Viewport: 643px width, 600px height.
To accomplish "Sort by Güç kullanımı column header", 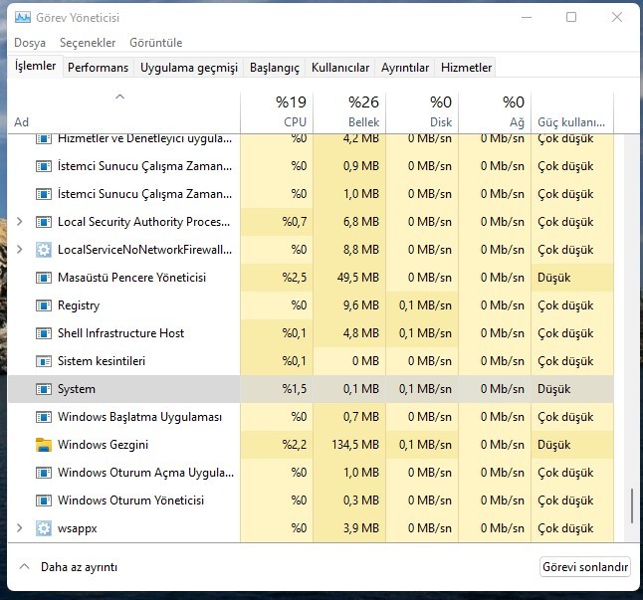I will click(572, 112).
